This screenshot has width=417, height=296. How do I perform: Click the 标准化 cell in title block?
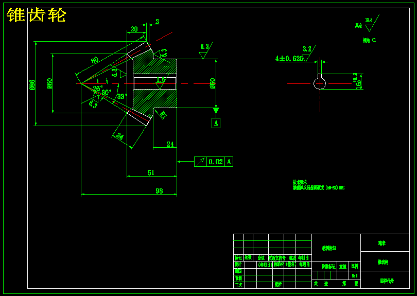[279, 265]
